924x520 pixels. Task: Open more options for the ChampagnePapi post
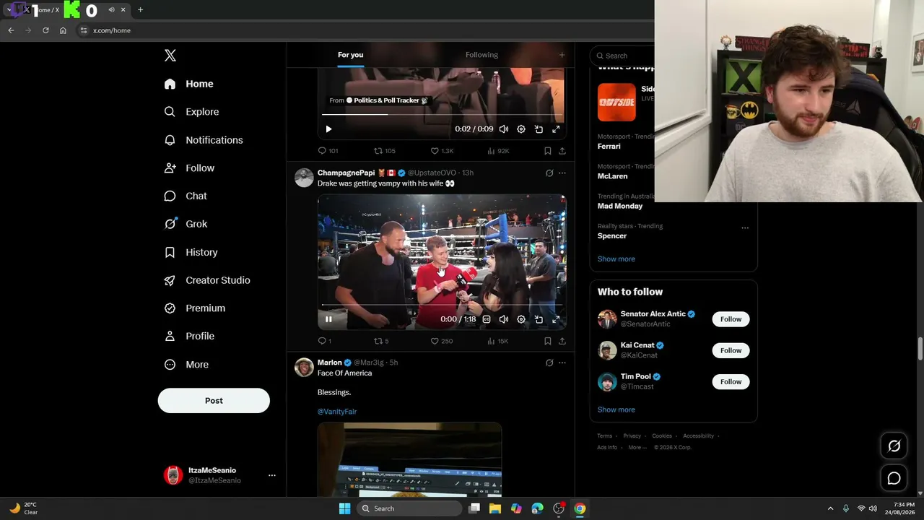(562, 173)
